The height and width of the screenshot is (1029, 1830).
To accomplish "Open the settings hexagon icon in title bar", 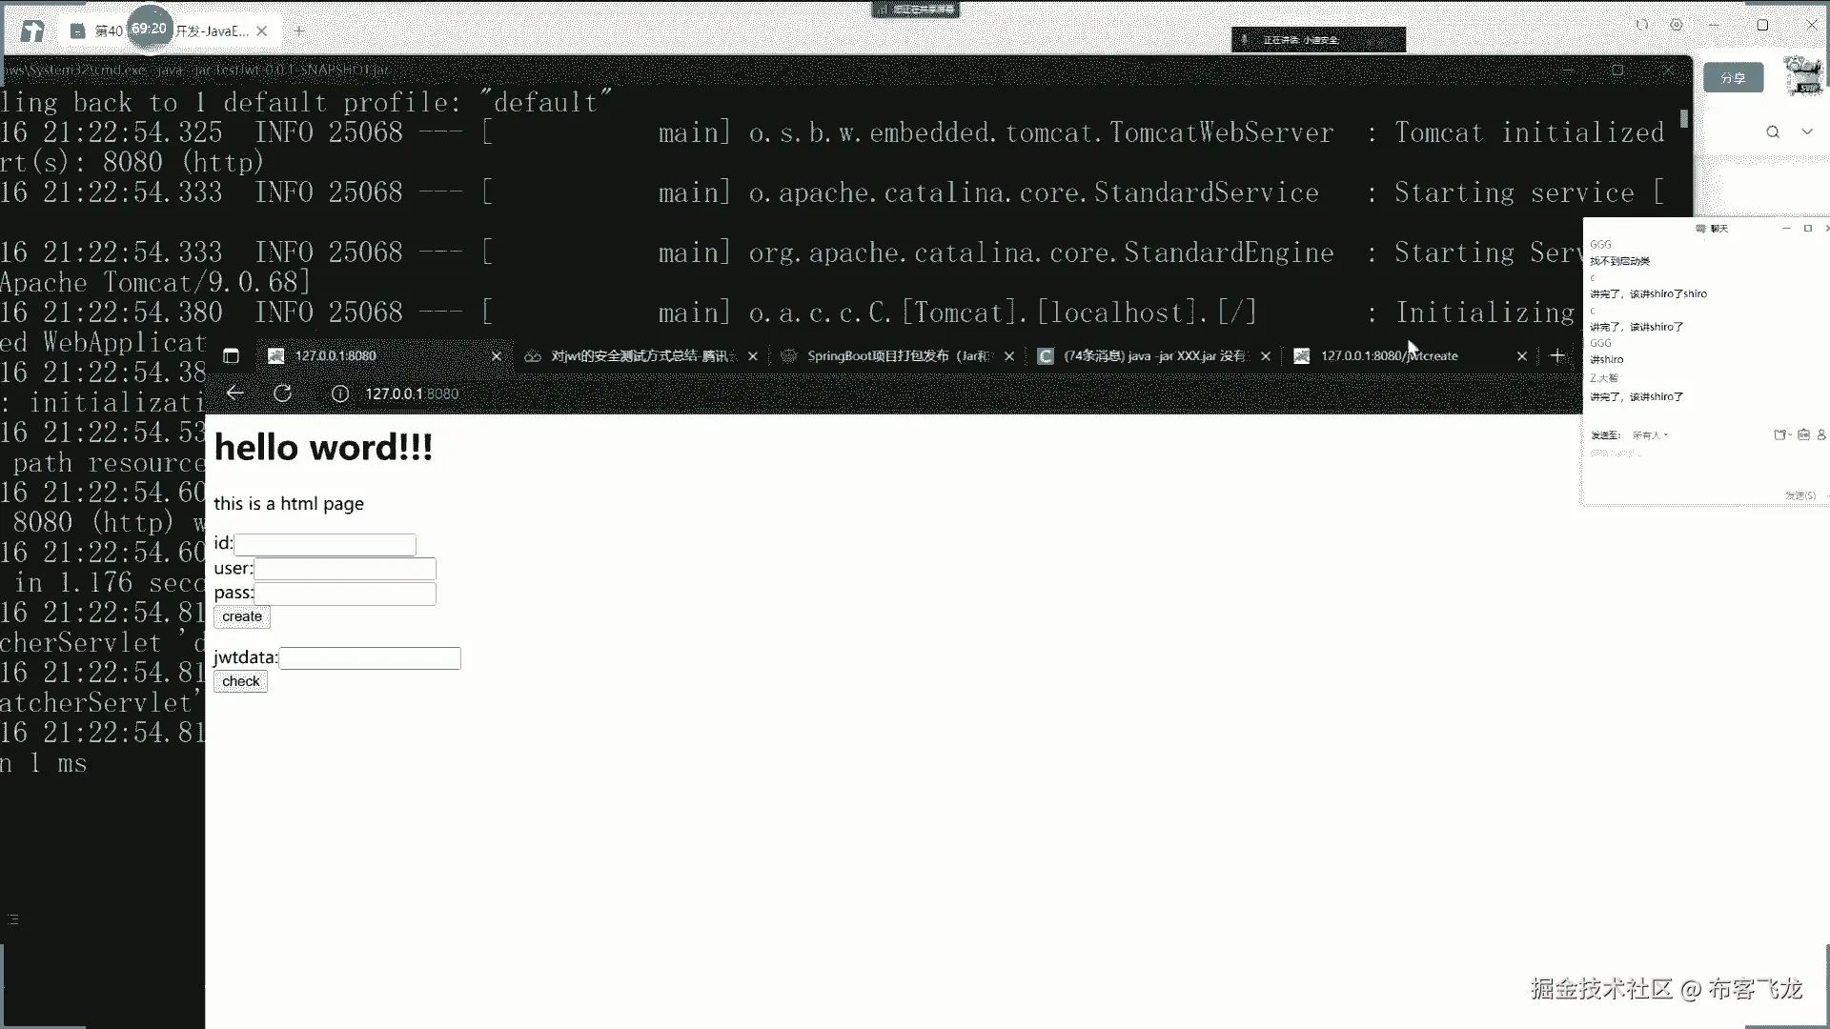I will [x=1677, y=26].
